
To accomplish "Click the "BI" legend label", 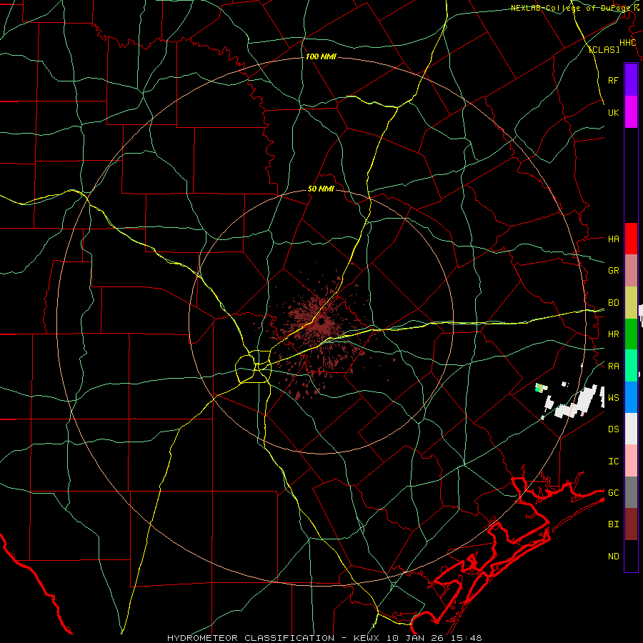I will [613, 524].
